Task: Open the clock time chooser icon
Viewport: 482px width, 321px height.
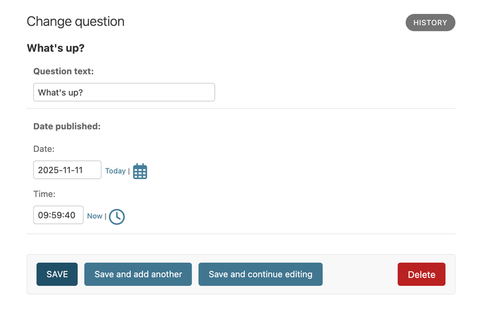Action: tap(117, 216)
